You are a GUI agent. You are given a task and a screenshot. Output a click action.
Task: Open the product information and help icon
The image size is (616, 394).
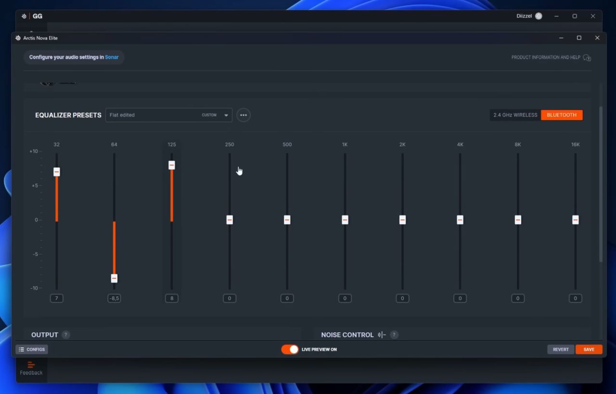[x=587, y=58]
